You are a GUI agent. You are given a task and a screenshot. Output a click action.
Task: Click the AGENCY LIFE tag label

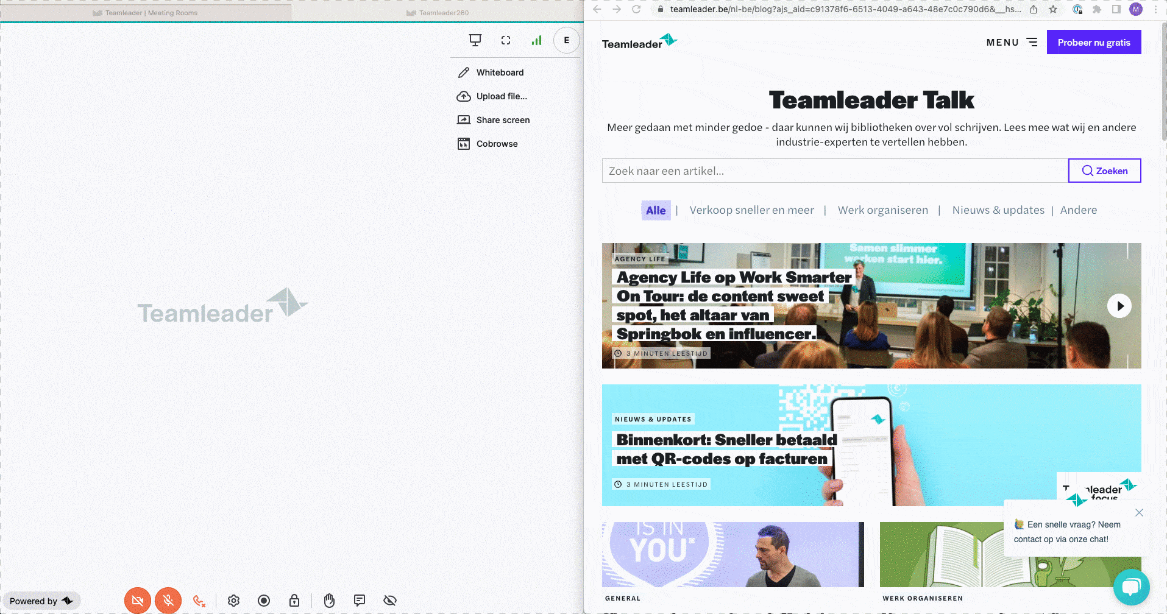(640, 259)
